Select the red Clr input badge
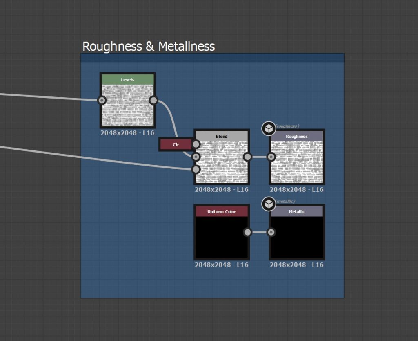 [x=176, y=144]
